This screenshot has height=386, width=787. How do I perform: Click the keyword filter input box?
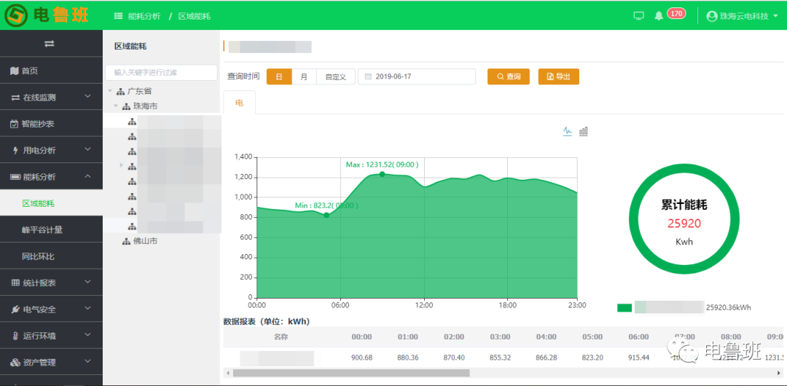161,73
